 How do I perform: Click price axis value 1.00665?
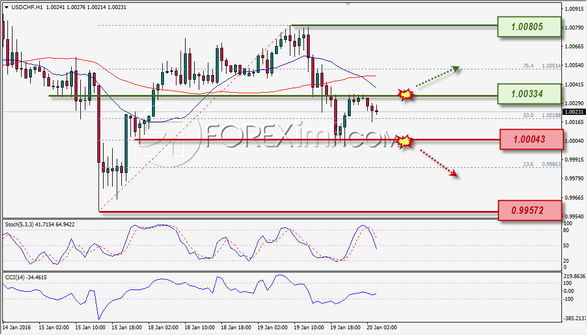[574, 47]
